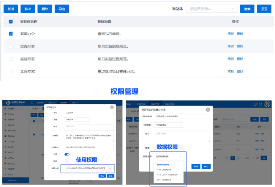The image size is (275, 187).
Task: Toggle the blue switch in left dialog
Action: tap(66, 155)
